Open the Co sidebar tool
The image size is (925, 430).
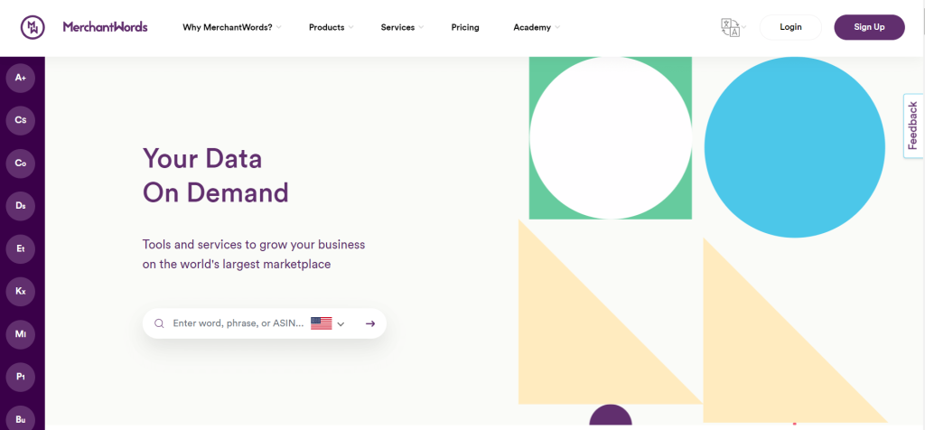(x=21, y=164)
